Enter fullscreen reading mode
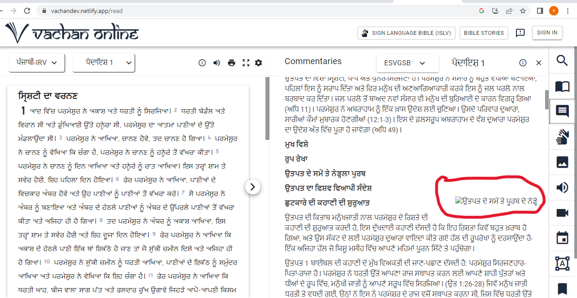577x298 pixels. tap(246, 63)
